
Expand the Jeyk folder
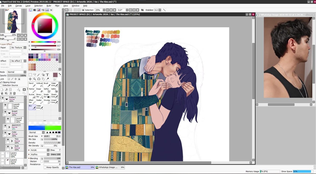pyautogui.click(x=12, y=147)
